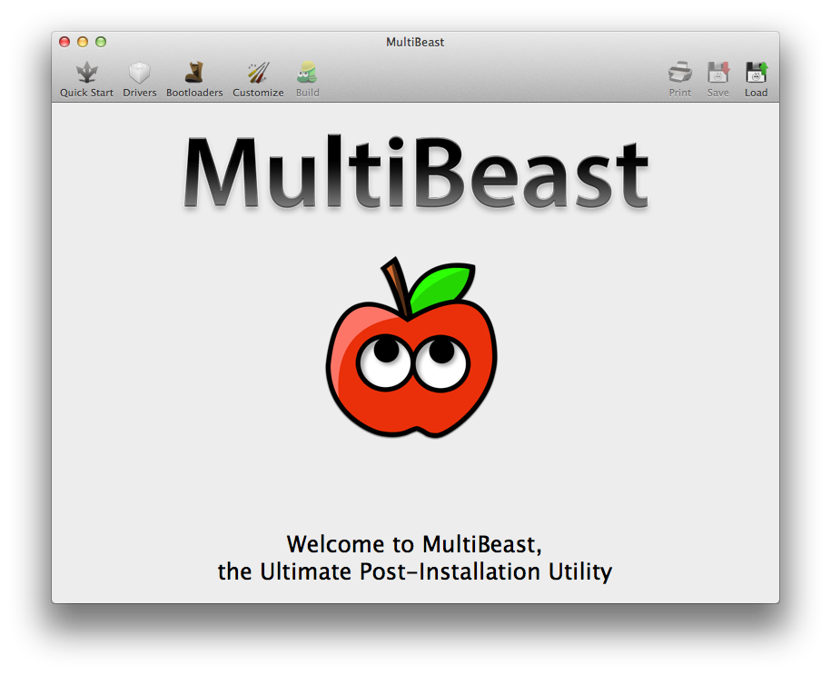This screenshot has width=831, height=675.
Task: Click the Print printer icon
Action: (680, 74)
